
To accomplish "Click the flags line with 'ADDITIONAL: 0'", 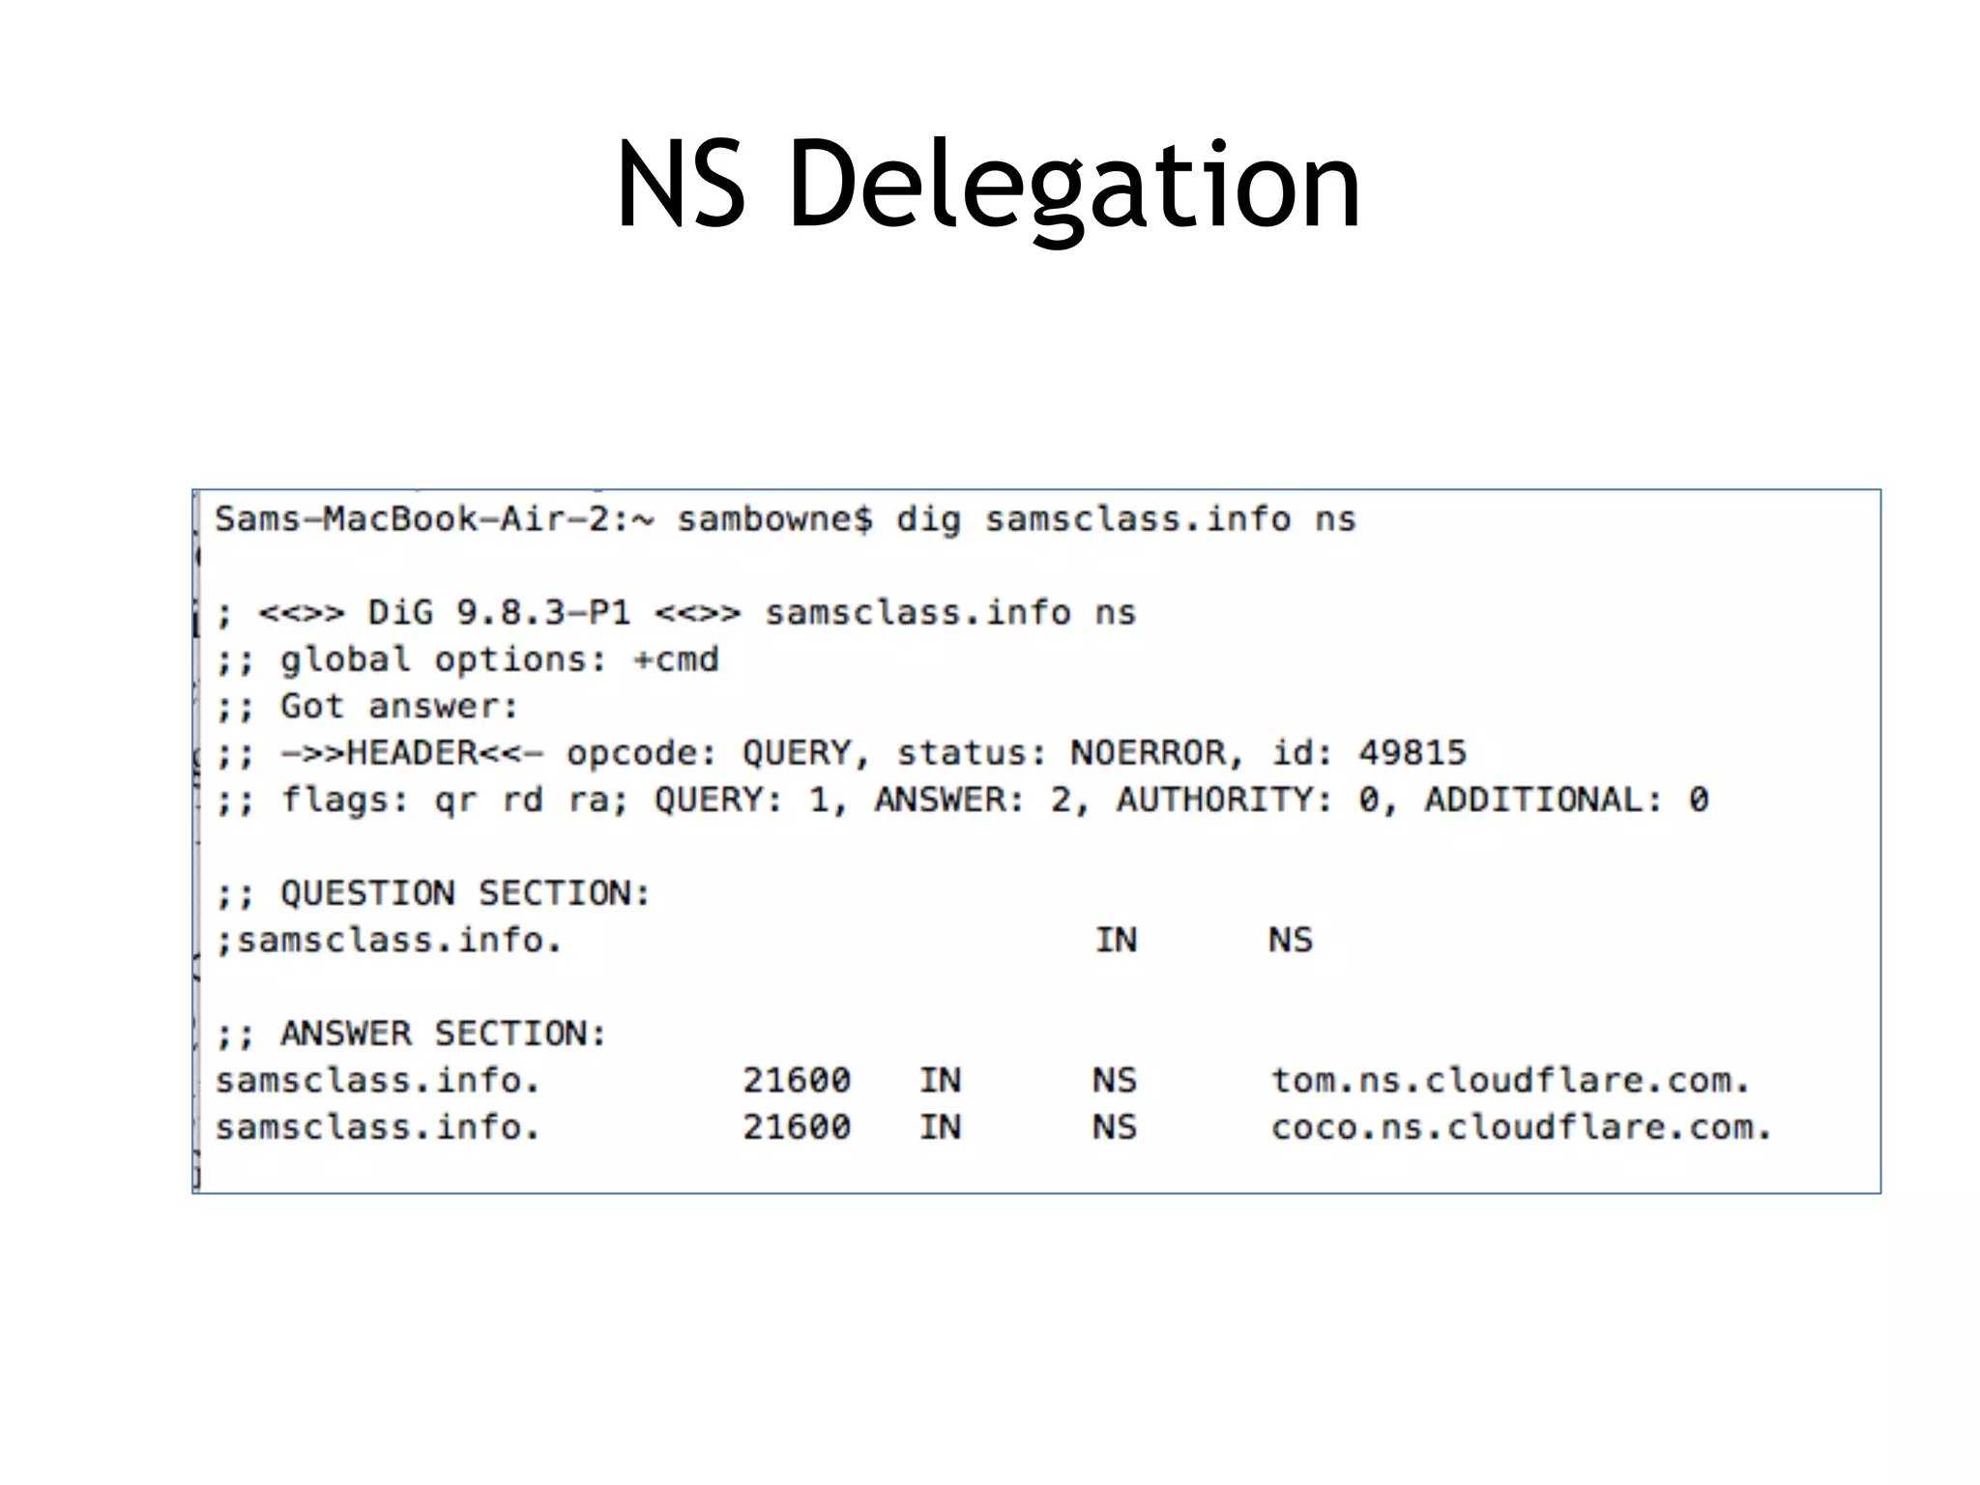I will 962,801.
